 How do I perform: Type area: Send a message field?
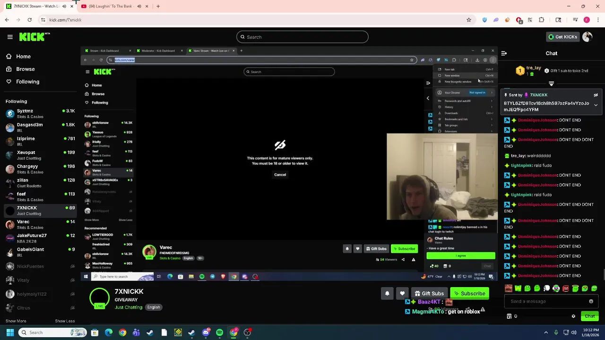tap(546, 301)
